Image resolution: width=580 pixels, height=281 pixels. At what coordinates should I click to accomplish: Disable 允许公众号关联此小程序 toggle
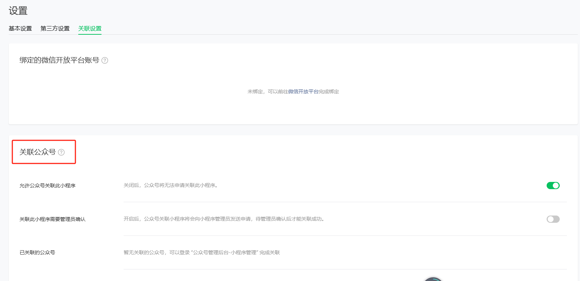(553, 186)
